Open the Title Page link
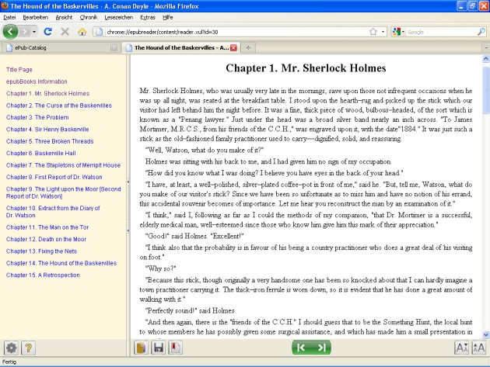The width and height of the screenshot is (490, 367). [x=19, y=70]
